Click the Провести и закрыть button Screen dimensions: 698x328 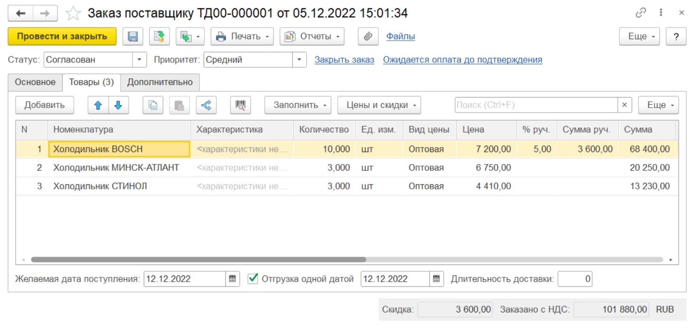[x=62, y=36]
